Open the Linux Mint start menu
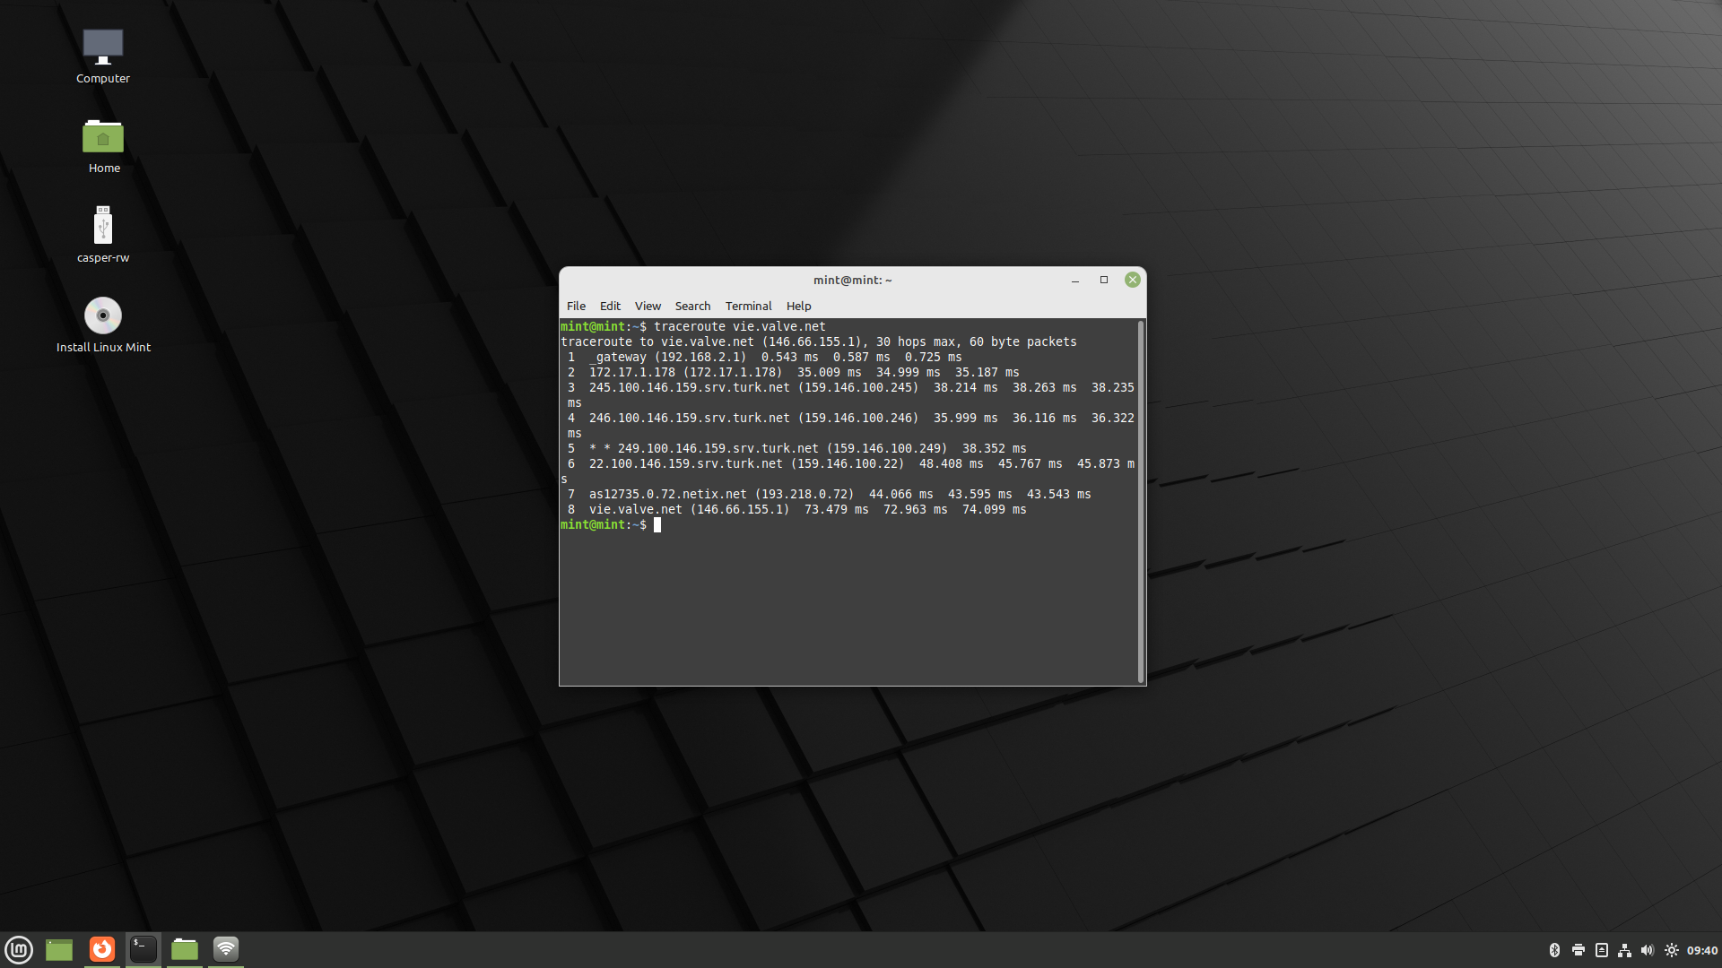The image size is (1722, 968). click(19, 949)
